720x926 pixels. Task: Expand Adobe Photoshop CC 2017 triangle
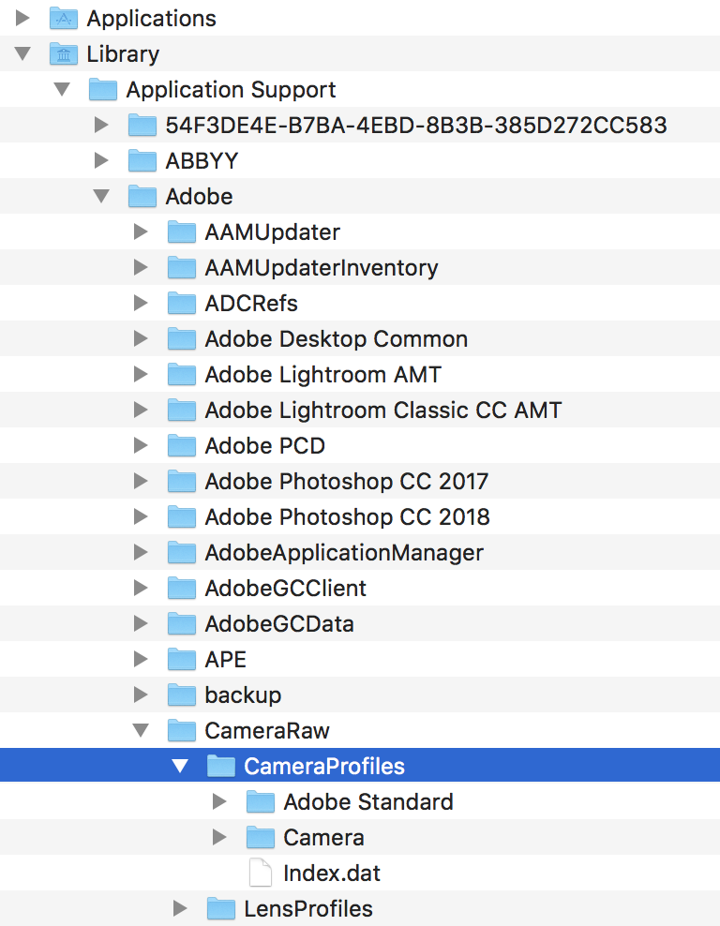pos(141,482)
